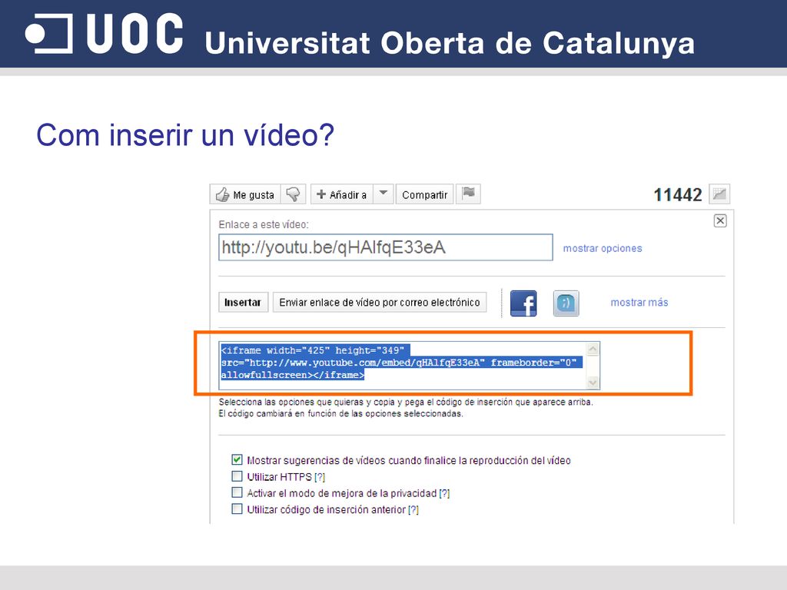Open the mostrar opciones link

click(x=603, y=248)
